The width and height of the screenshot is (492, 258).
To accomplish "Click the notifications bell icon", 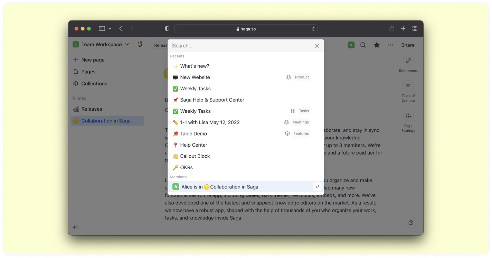I will click(140, 44).
